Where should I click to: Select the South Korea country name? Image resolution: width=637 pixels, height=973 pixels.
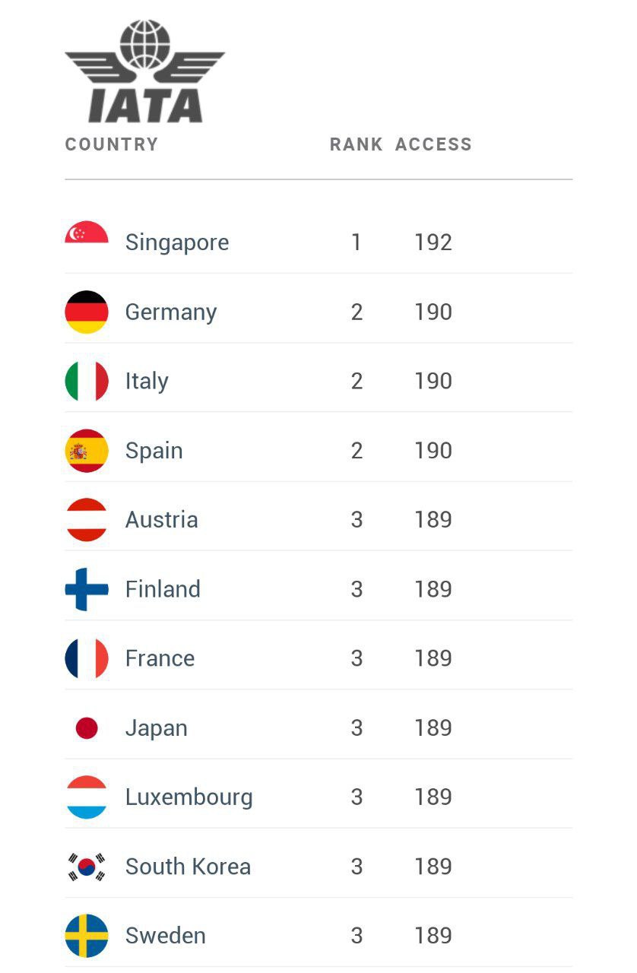[x=188, y=867]
